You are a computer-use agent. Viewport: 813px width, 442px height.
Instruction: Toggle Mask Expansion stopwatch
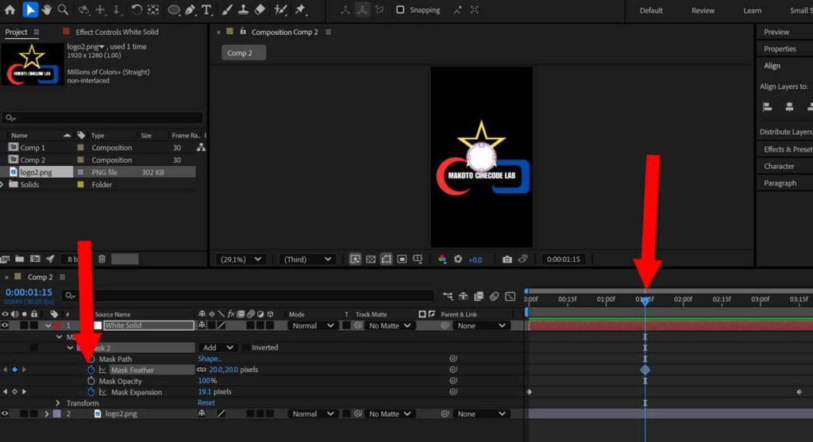point(91,392)
